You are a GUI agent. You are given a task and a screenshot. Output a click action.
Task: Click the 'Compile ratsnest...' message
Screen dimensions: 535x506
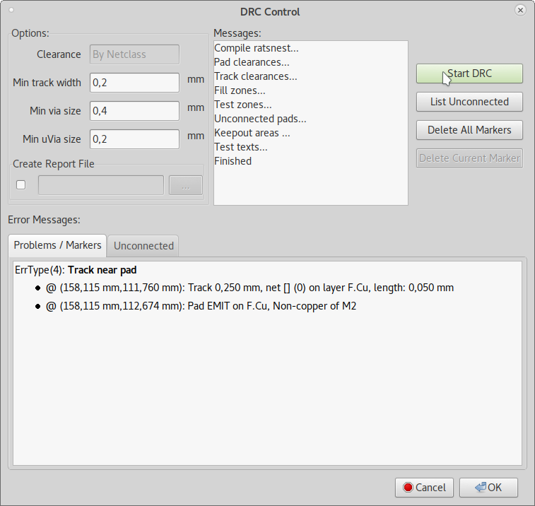(257, 48)
